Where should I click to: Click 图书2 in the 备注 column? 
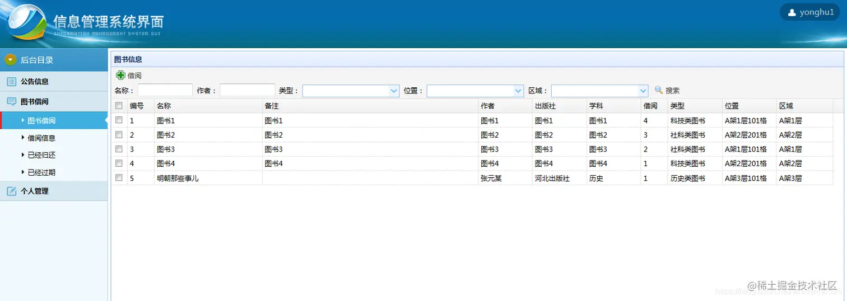[x=274, y=135]
